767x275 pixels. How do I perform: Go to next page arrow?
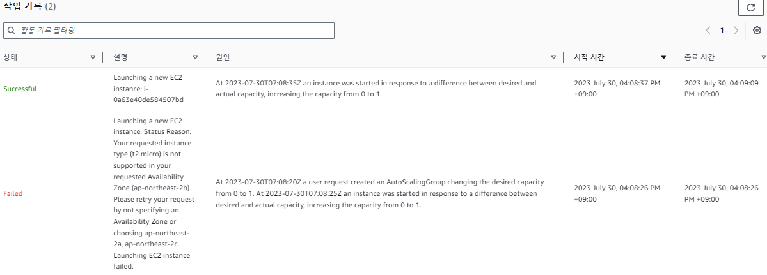pos(736,30)
